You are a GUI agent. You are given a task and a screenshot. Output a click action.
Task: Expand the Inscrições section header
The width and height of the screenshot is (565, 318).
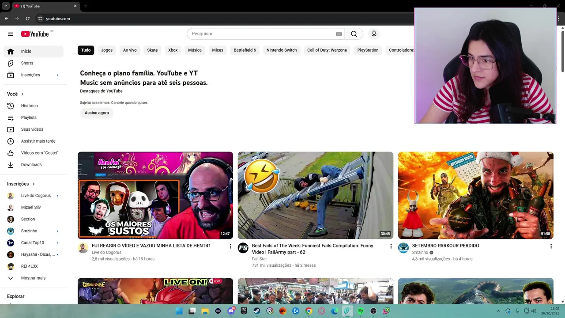pos(21,184)
